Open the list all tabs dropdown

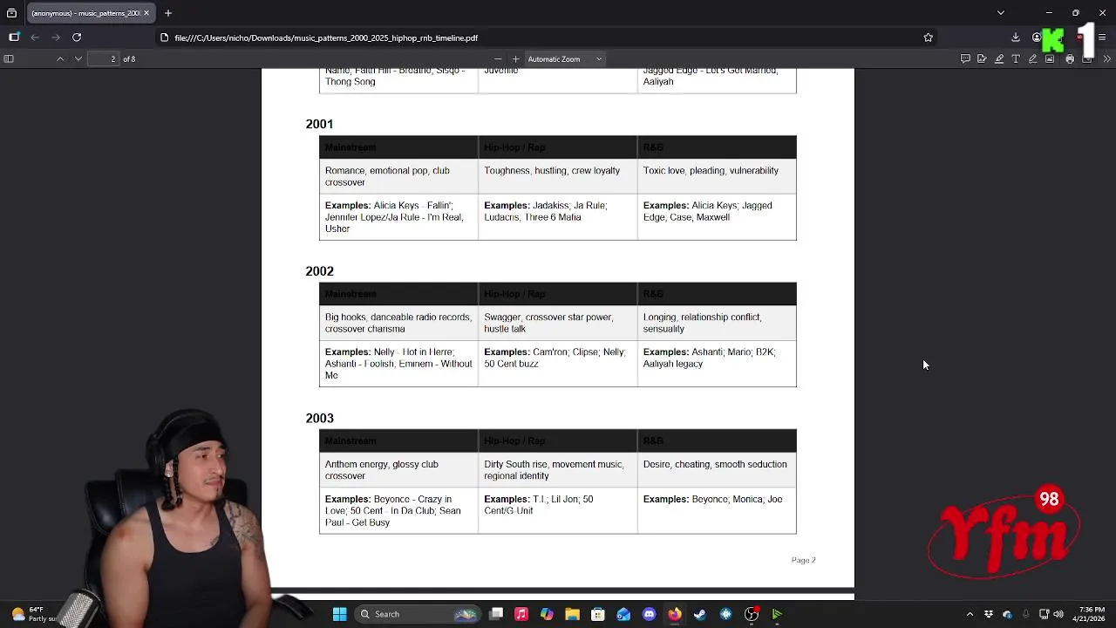pyautogui.click(x=1001, y=13)
